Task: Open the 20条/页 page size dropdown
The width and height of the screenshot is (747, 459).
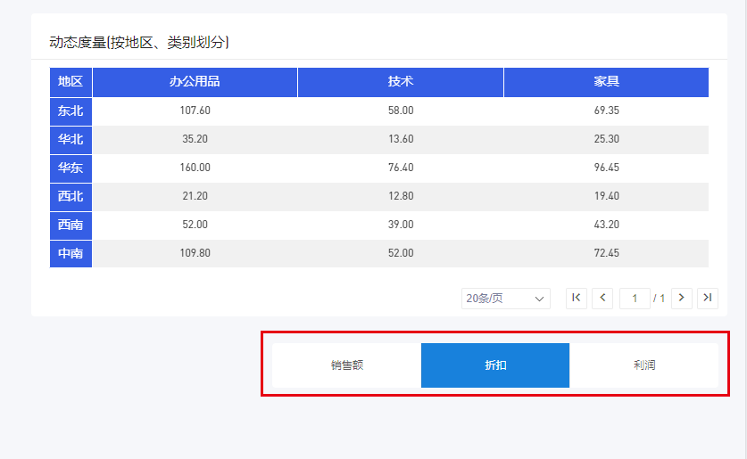Action: click(x=505, y=299)
